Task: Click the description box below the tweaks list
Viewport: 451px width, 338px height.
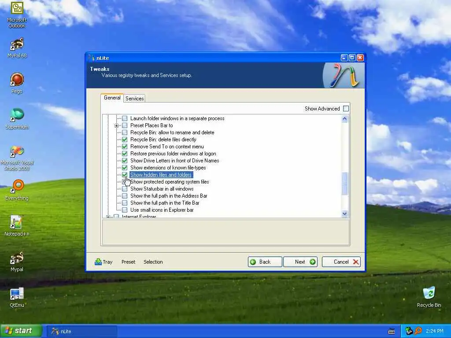Action: click(225, 232)
